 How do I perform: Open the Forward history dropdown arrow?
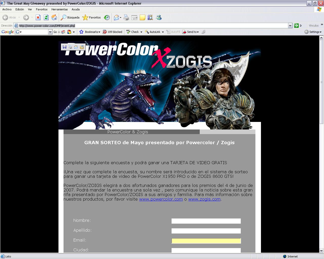point(32,17)
